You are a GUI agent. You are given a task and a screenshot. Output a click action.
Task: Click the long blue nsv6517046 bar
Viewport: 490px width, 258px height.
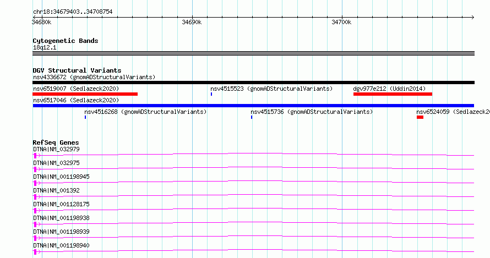tap(253, 106)
